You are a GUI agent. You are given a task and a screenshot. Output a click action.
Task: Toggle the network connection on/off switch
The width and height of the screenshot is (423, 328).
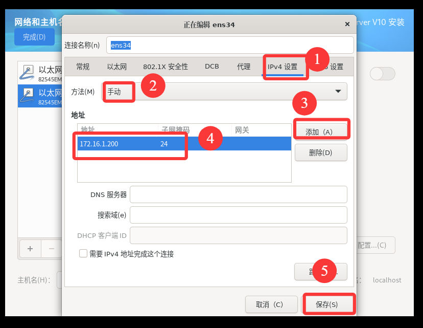coord(382,74)
